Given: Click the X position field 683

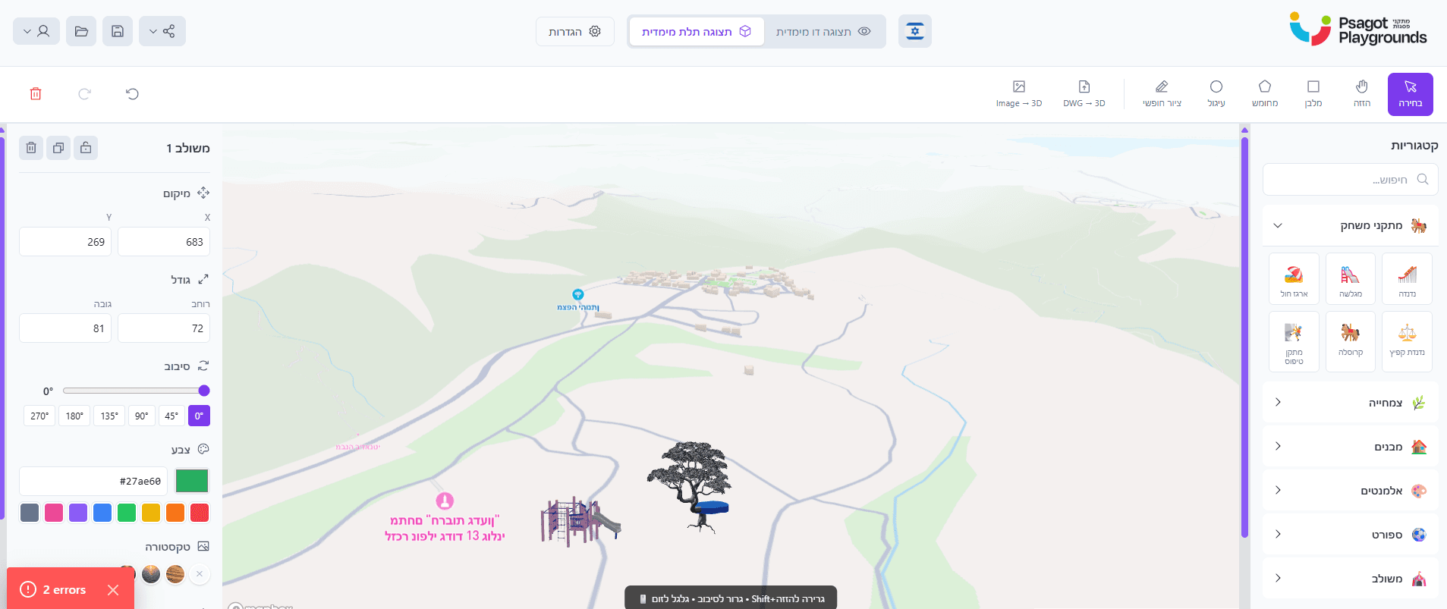Looking at the screenshot, I should click(x=164, y=242).
